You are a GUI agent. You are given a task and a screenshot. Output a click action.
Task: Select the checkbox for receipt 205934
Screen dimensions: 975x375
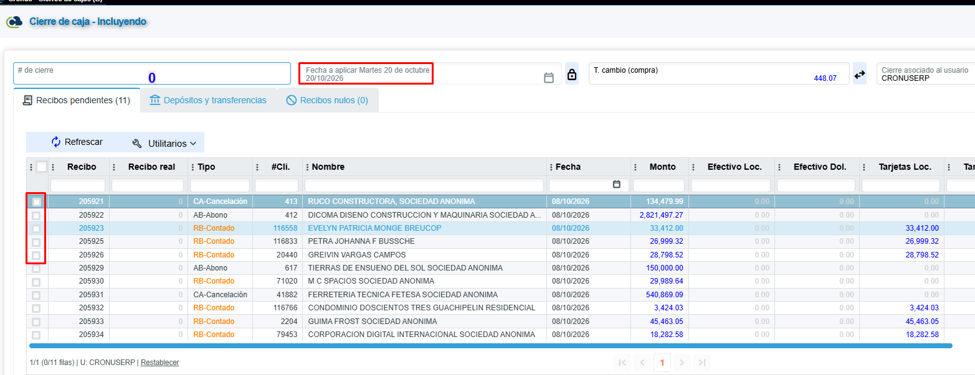click(x=36, y=335)
